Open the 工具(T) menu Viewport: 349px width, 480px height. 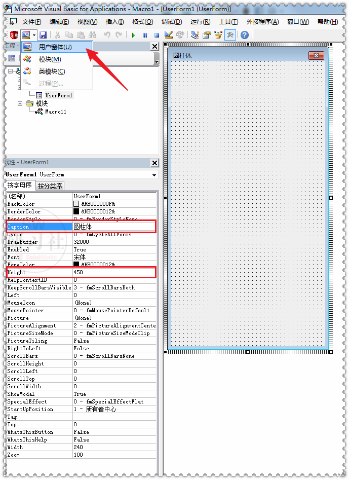point(228,22)
